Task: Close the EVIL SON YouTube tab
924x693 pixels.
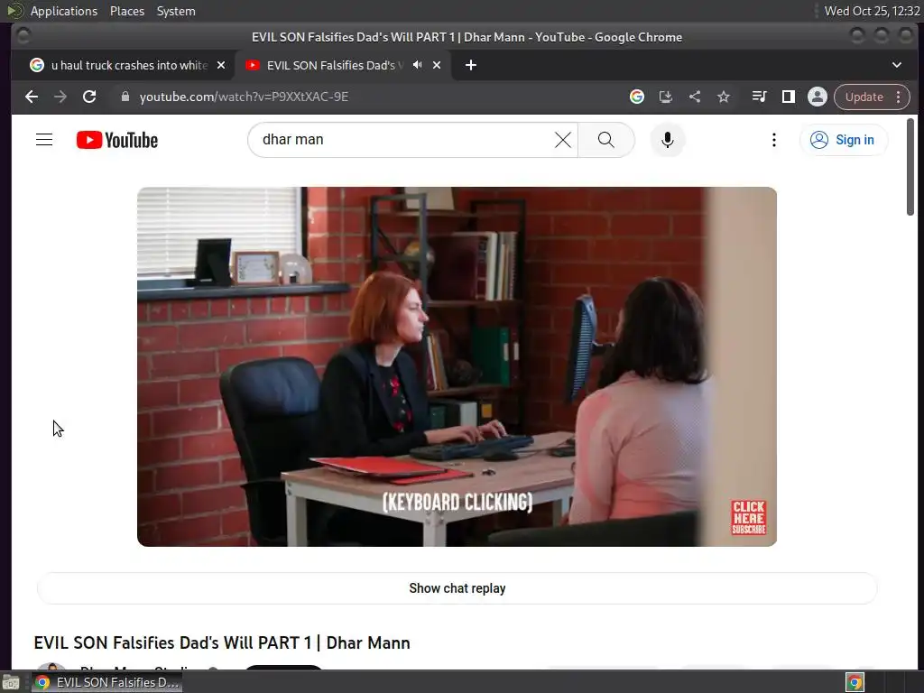Action: 437,65
